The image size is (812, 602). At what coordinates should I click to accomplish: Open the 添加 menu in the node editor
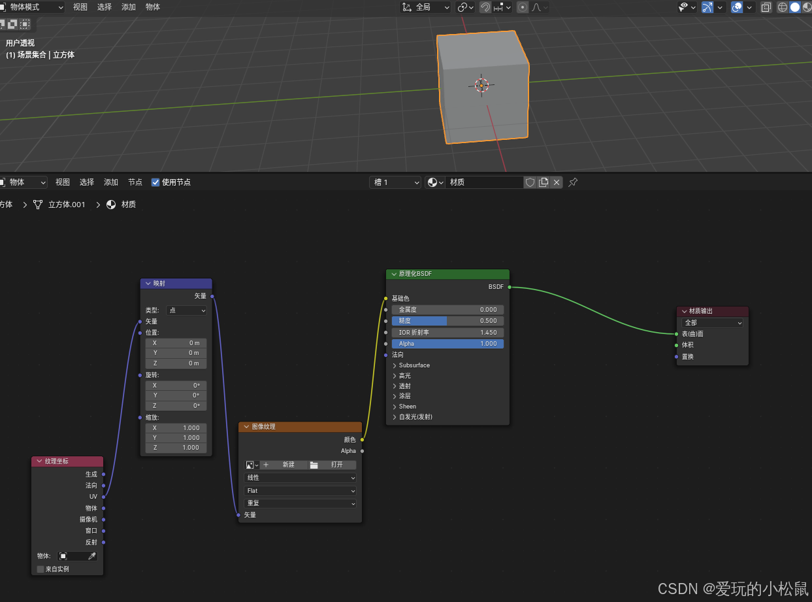click(110, 182)
